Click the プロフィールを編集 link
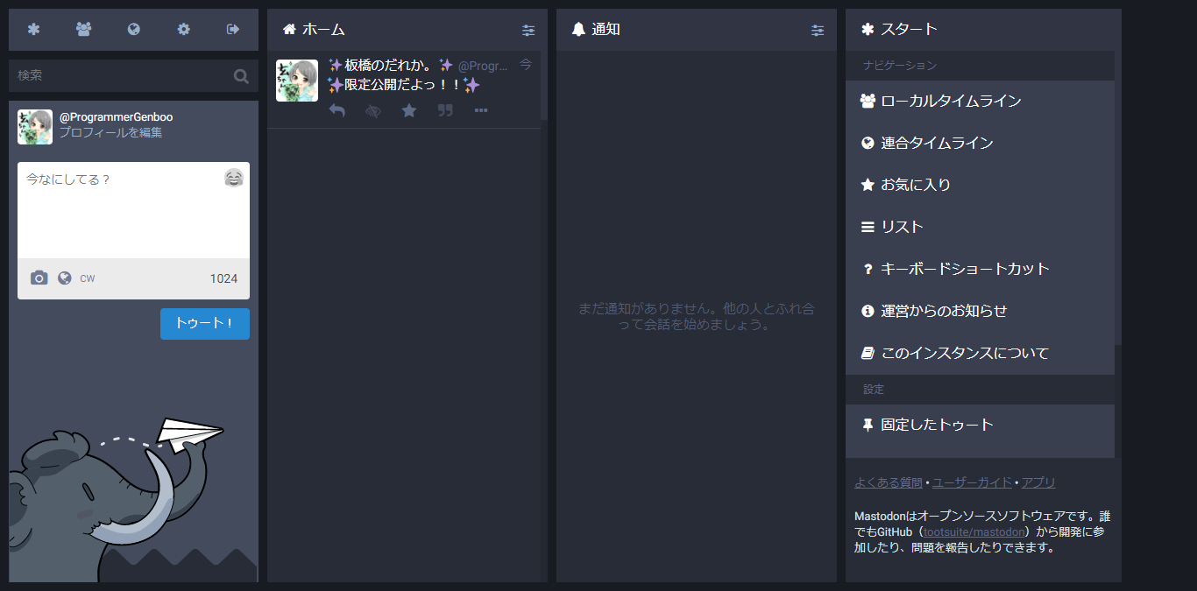Screen dimensions: 1197x591 (110, 133)
